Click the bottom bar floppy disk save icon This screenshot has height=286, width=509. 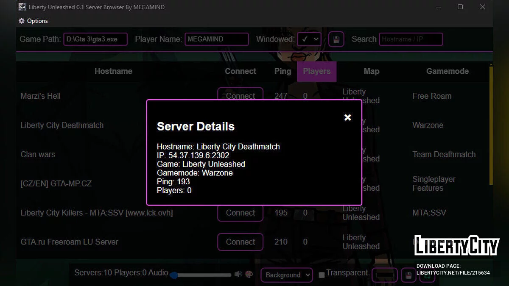tap(408, 275)
